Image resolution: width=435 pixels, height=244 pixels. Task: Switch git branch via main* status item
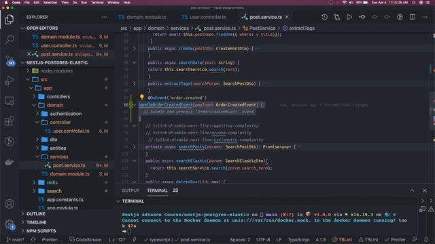pos(15,239)
